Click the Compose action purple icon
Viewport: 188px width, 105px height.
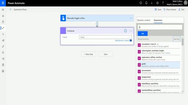click(x=63, y=31)
